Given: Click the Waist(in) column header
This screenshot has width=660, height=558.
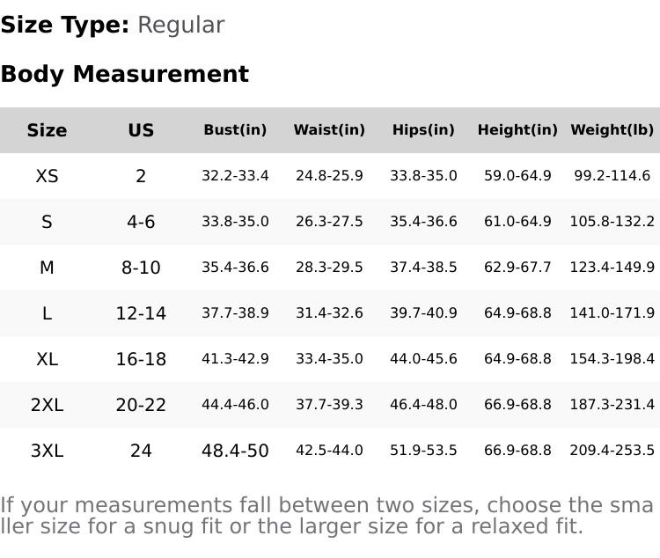Looking at the screenshot, I should 329,130.
